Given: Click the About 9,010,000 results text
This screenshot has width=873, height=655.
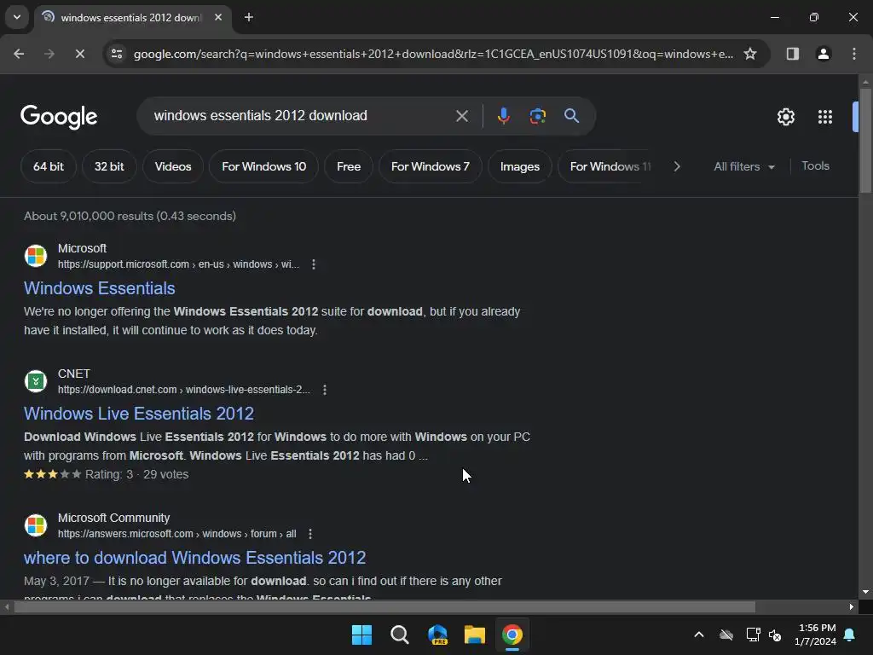Looking at the screenshot, I should click(130, 216).
